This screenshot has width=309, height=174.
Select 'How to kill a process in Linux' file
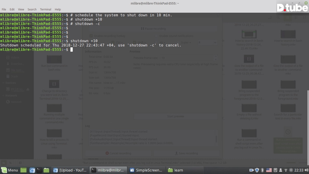click(x=54, y=139)
